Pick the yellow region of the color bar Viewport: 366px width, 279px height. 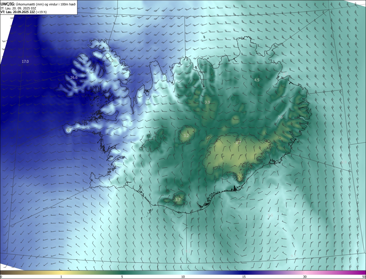coord(61,272)
